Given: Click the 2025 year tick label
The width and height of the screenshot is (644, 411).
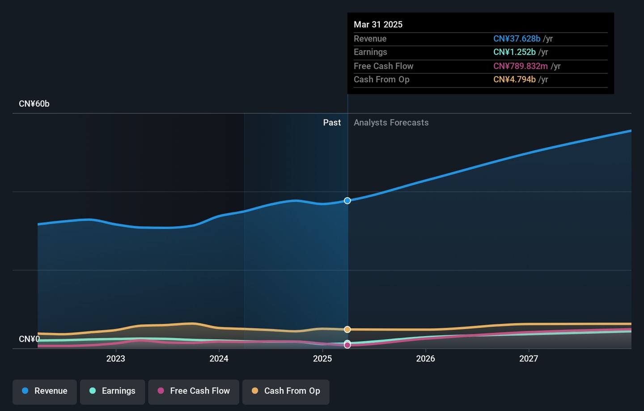Looking at the screenshot, I should [x=322, y=359].
